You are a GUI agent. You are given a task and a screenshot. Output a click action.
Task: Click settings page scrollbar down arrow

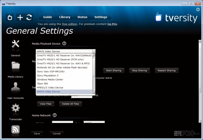[x=200, y=121]
